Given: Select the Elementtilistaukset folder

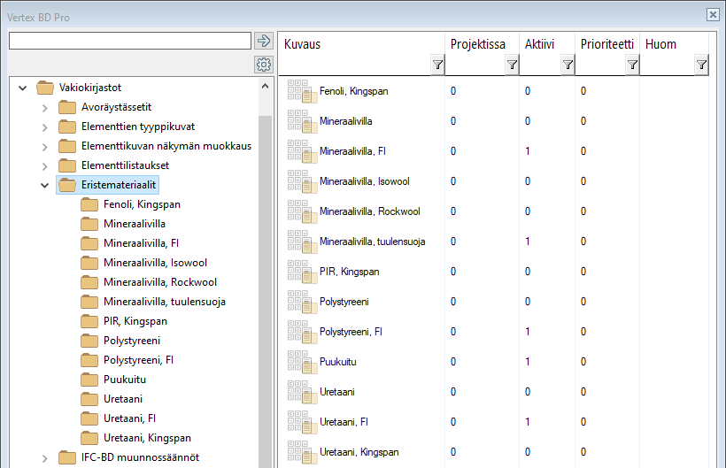Looking at the screenshot, I should pos(124,165).
